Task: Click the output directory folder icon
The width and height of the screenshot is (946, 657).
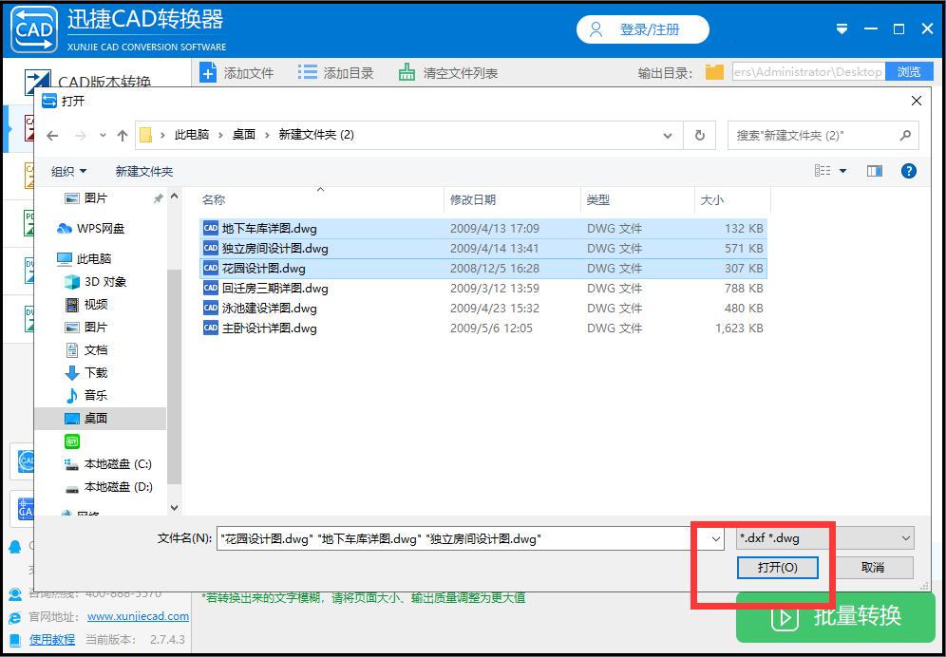Action: point(714,71)
